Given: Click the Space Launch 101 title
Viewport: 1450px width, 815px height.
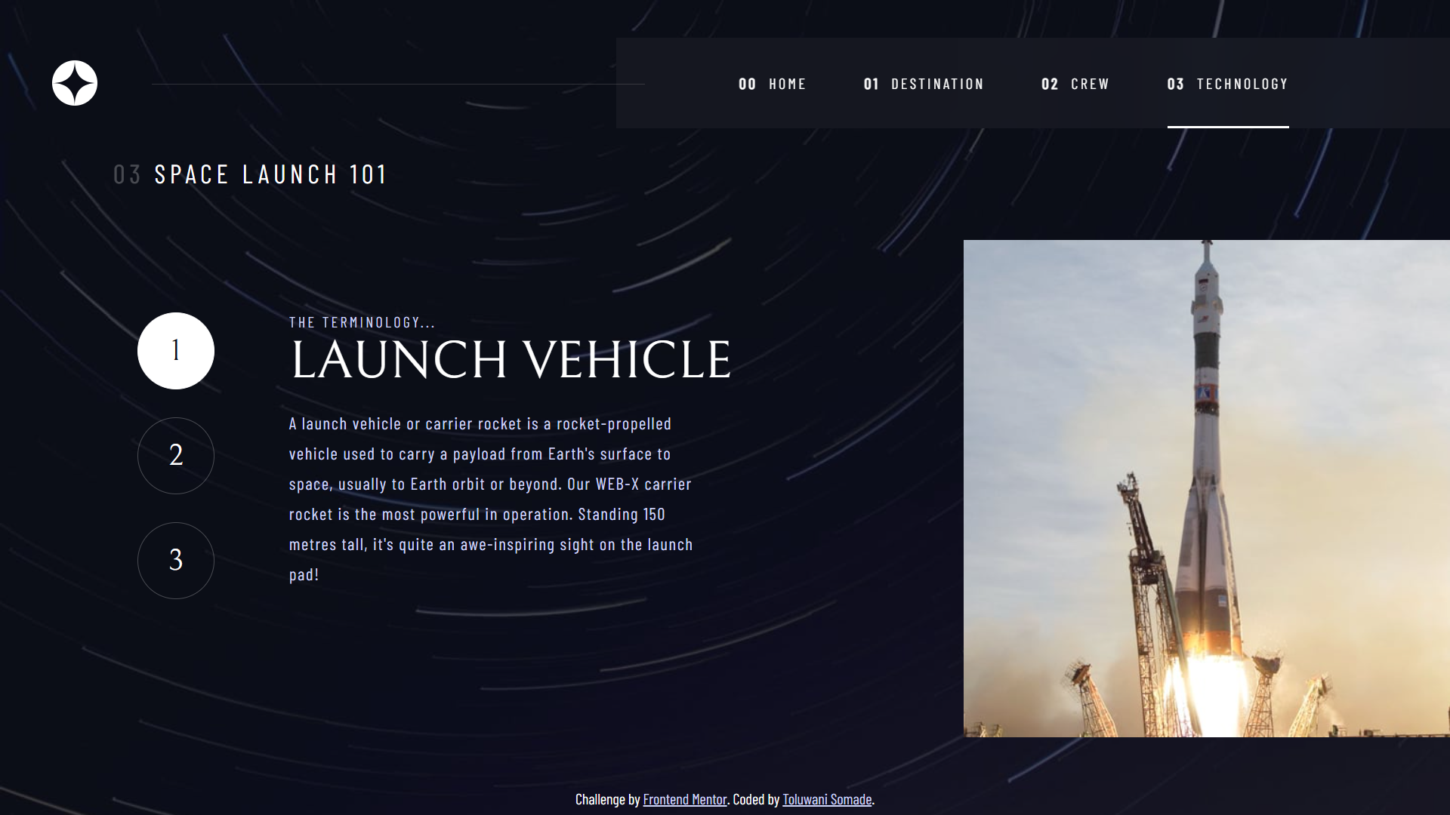Looking at the screenshot, I should 270,174.
